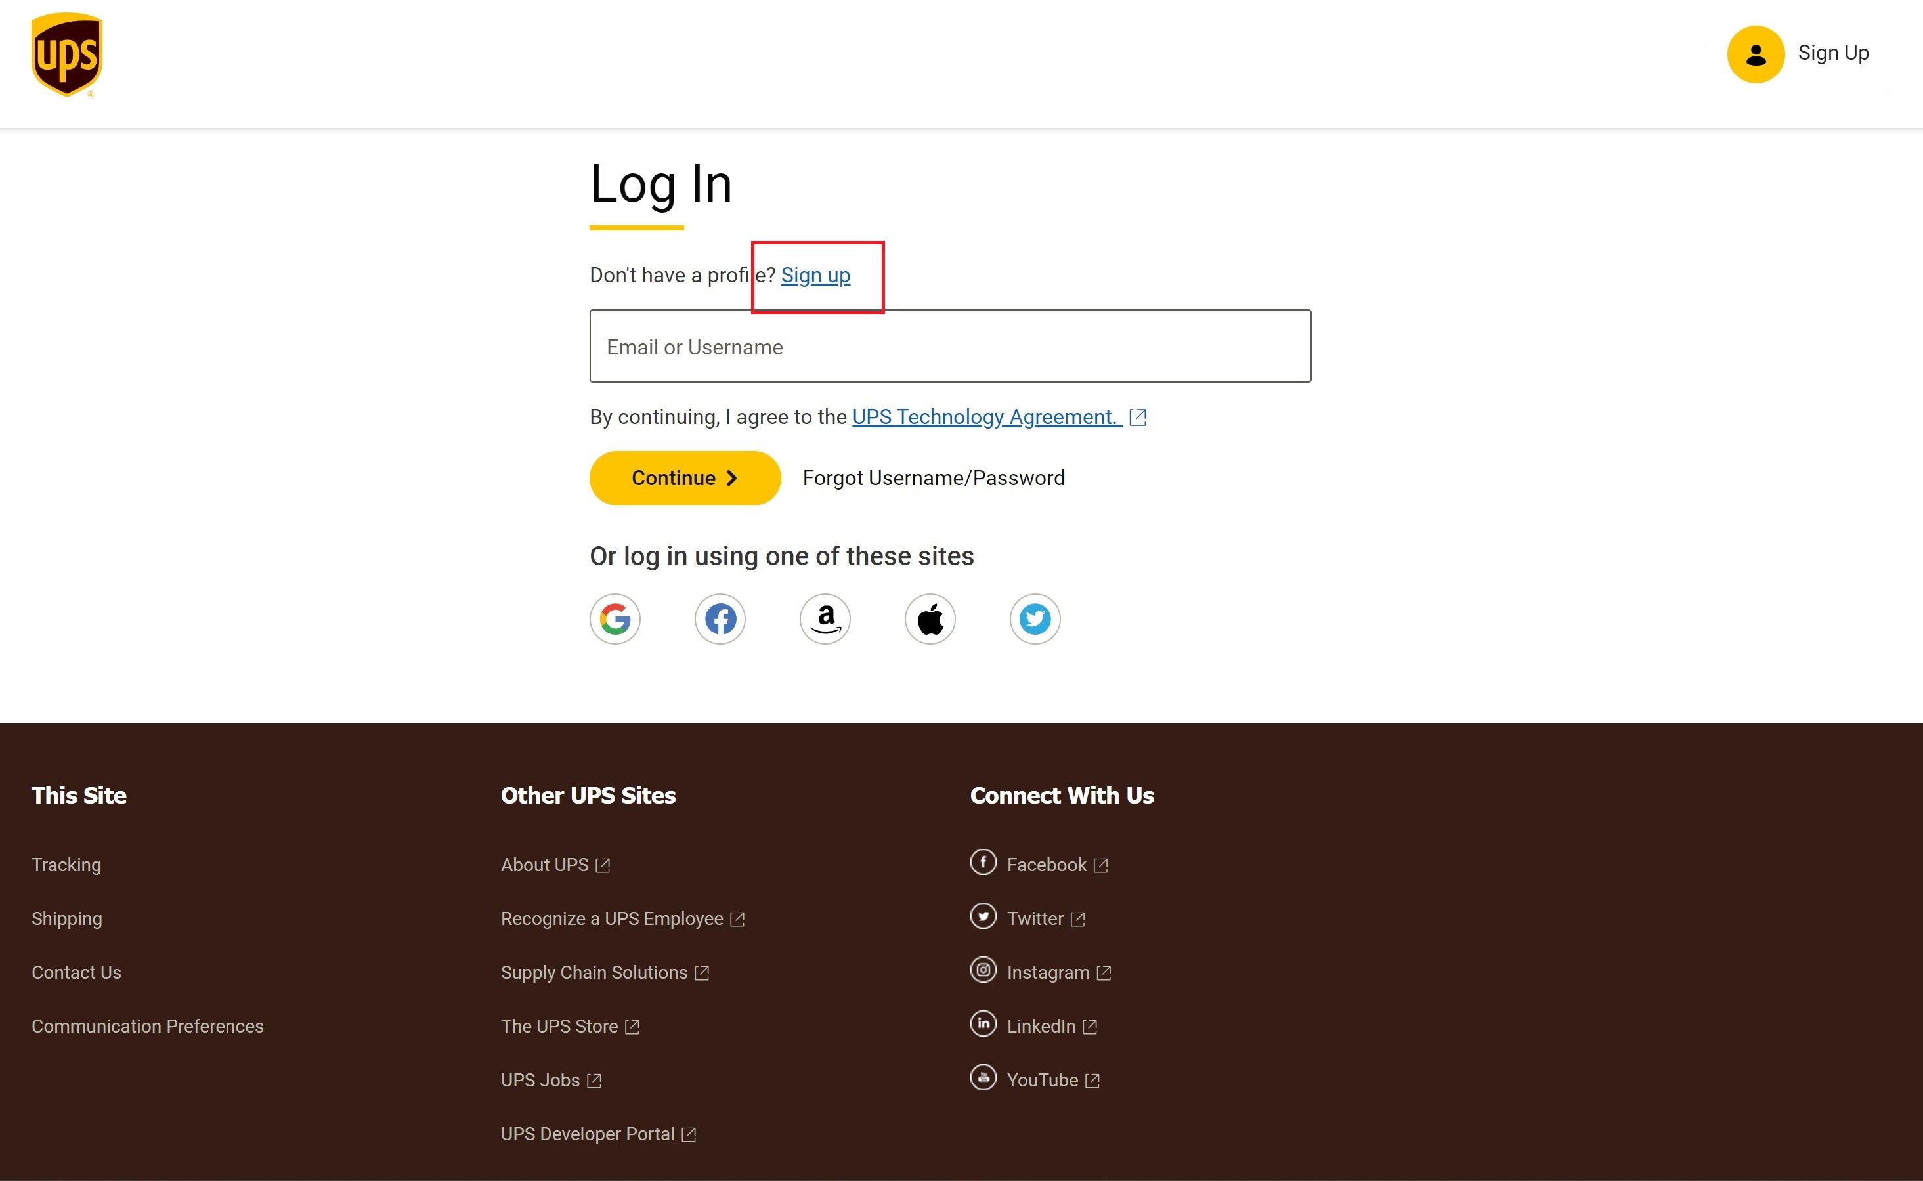Open the Tracking page from the footer
1923x1181 pixels.
pos(66,864)
